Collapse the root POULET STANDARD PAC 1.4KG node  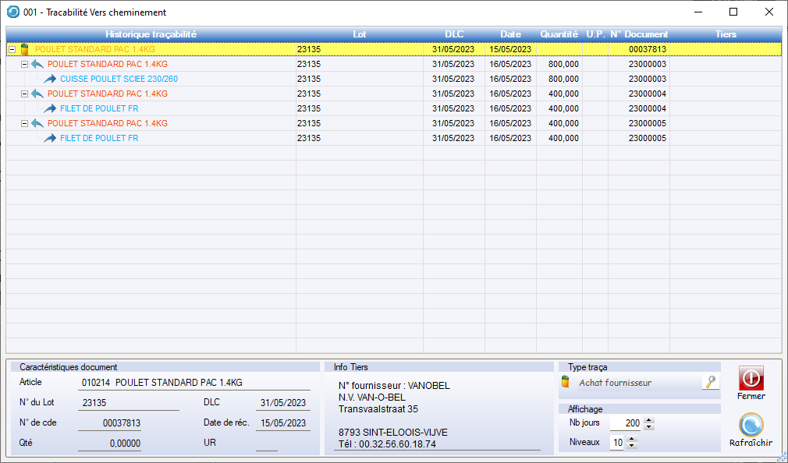click(x=12, y=49)
